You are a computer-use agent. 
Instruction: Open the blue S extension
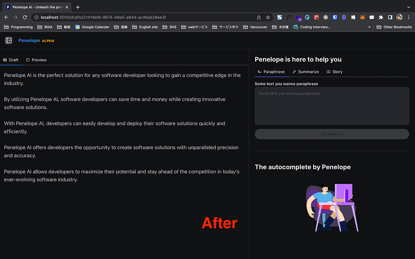(x=279, y=17)
